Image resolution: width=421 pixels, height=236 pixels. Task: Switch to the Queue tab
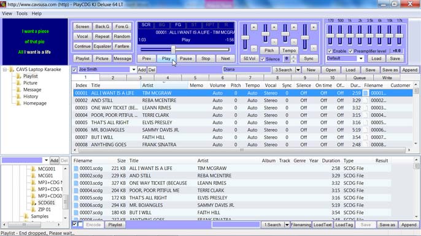click(x=359, y=78)
